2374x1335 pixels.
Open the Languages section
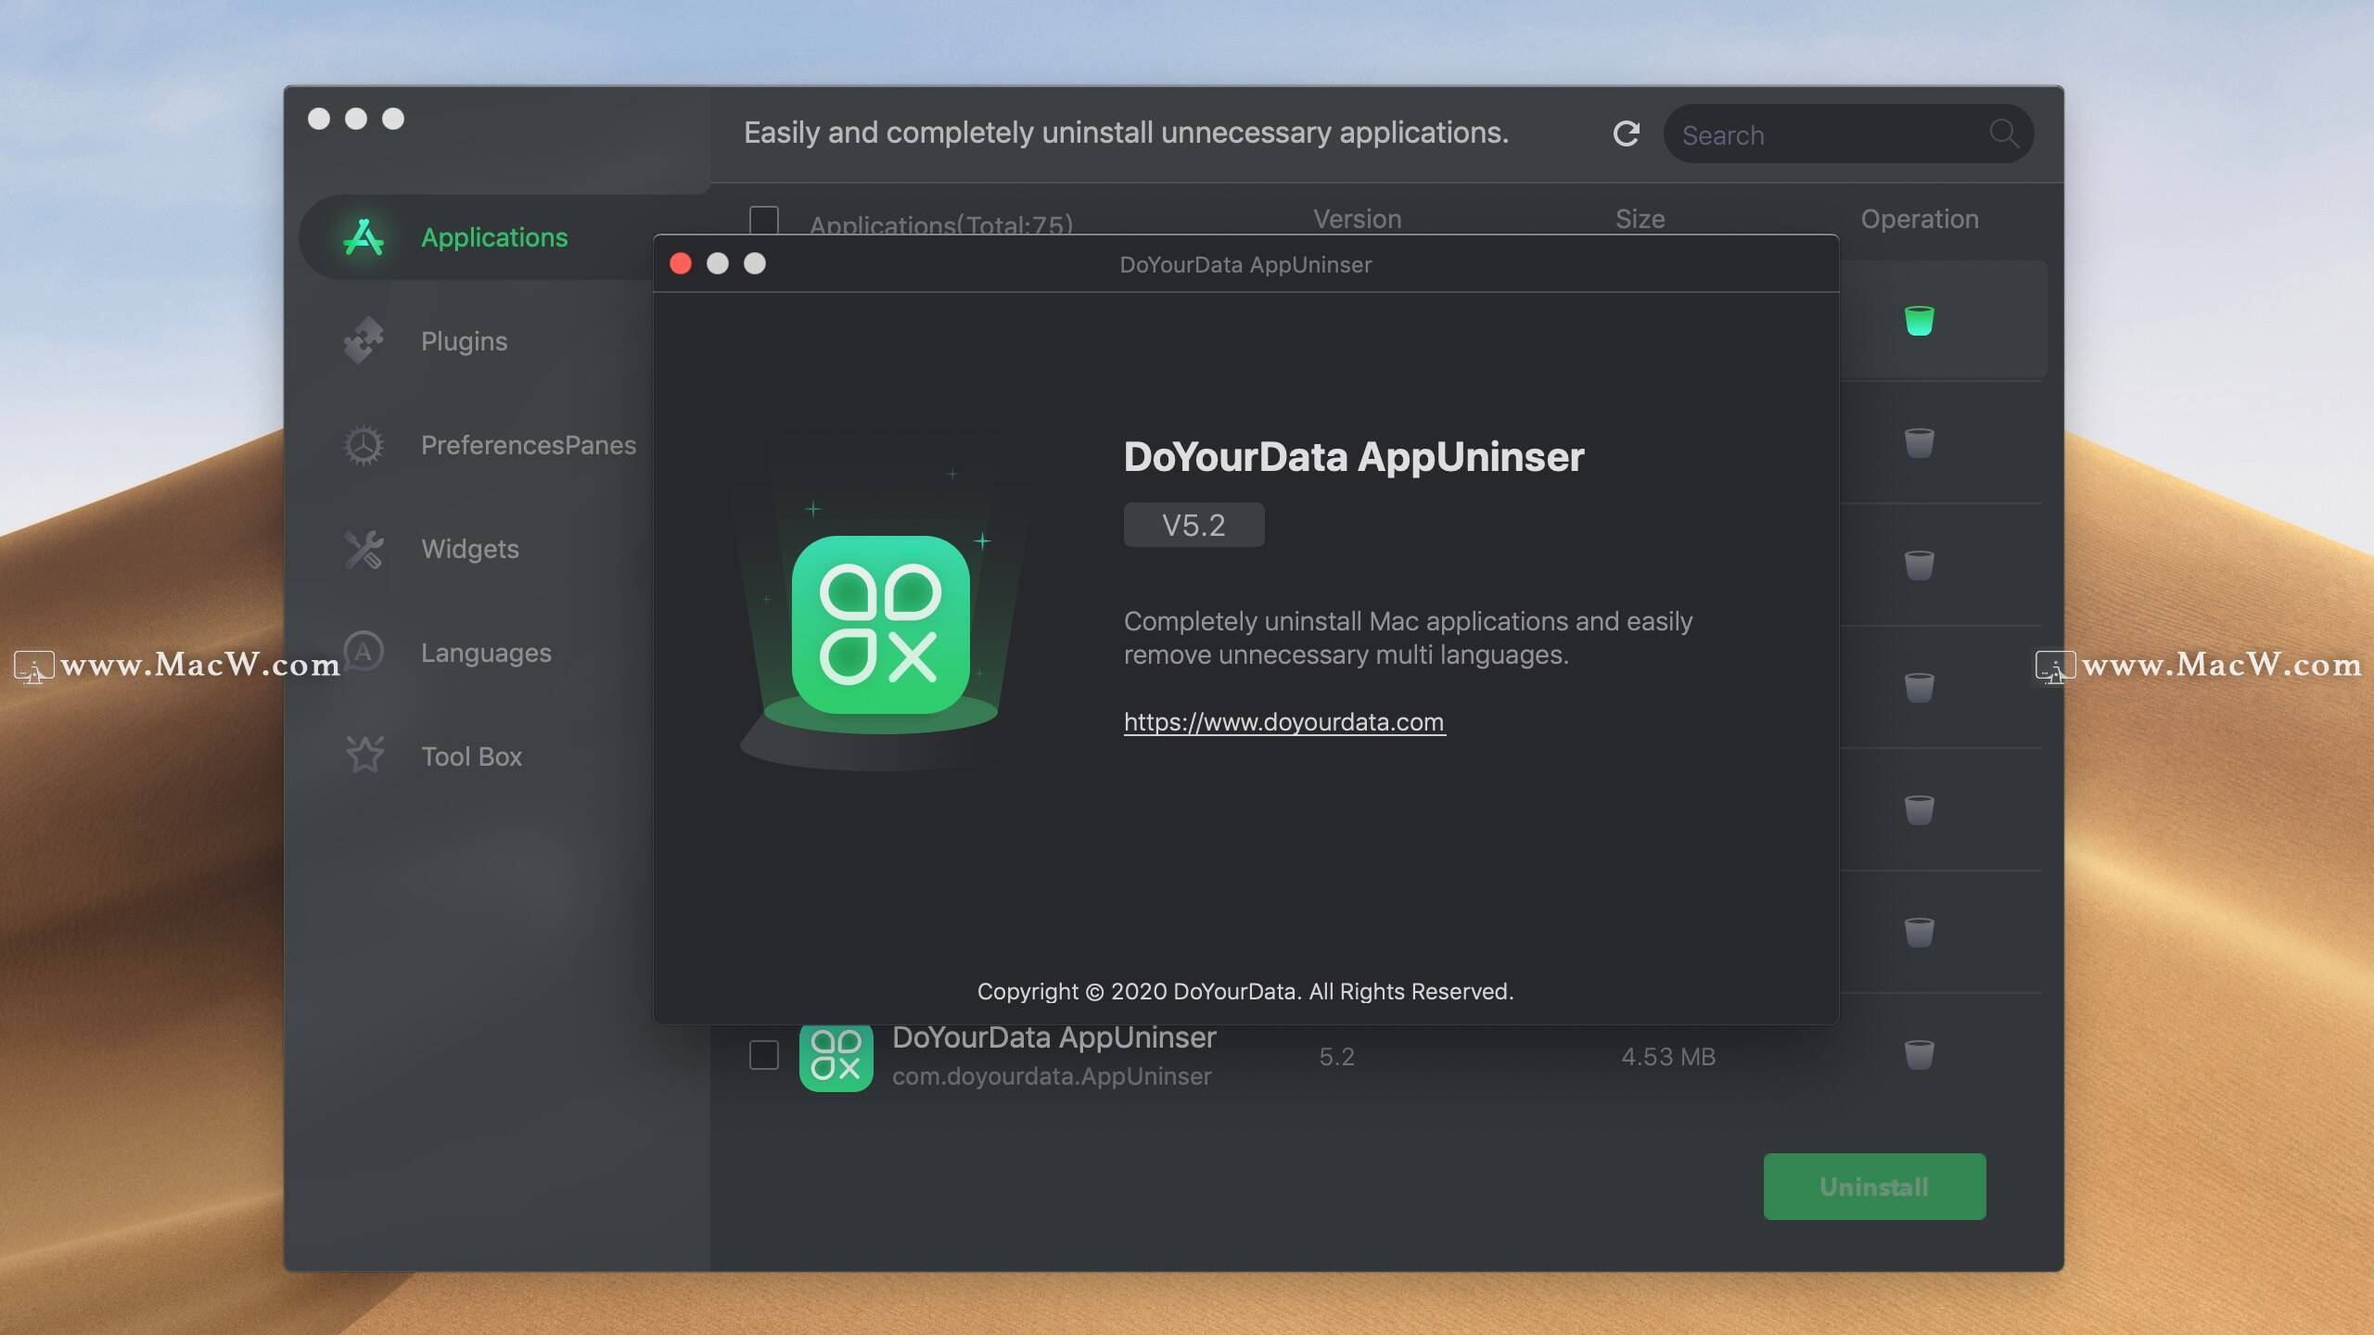pyautogui.click(x=486, y=653)
